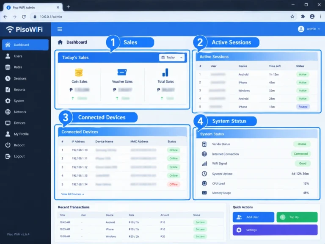The image size is (325, 244).
Task: Open Users in the sidebar
Action: click(x=25, y=56)
